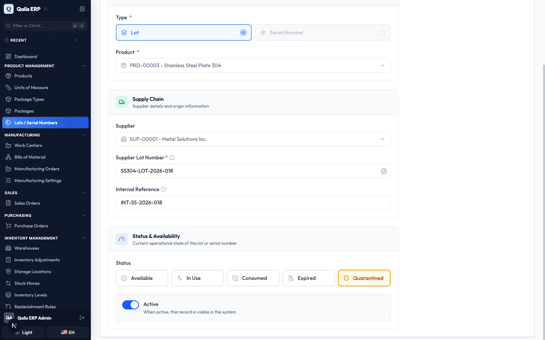Click the Internal Reference input field

click(x=253, y=202)
